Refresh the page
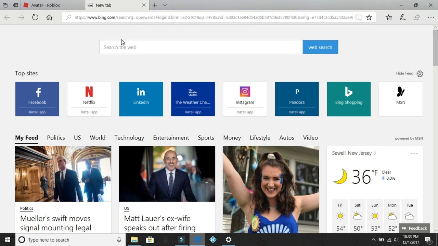This screenshot has height=246, width=438. pos(35,17)
